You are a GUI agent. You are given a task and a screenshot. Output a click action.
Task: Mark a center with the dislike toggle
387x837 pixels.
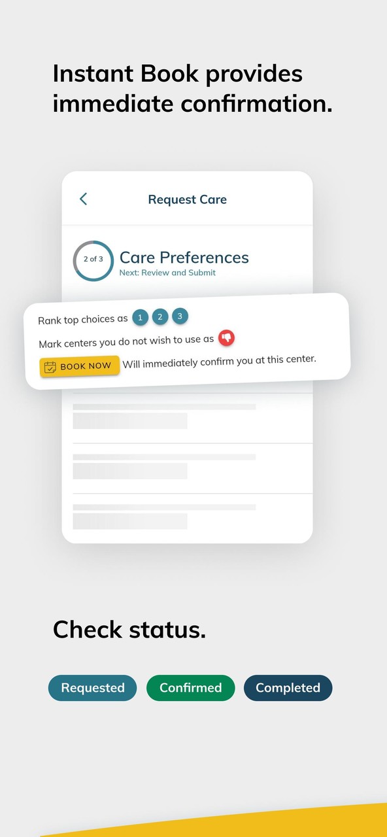click(227, 337)
